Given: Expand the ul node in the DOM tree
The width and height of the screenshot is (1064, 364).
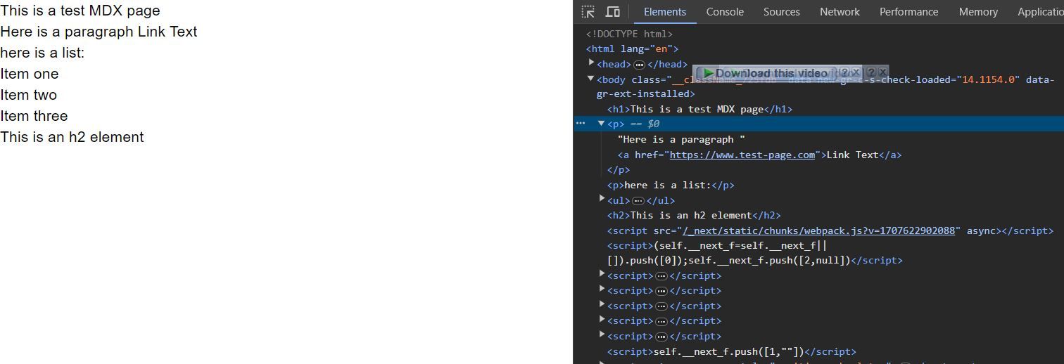Looking at the screenshot, I should tap(602, 200).
